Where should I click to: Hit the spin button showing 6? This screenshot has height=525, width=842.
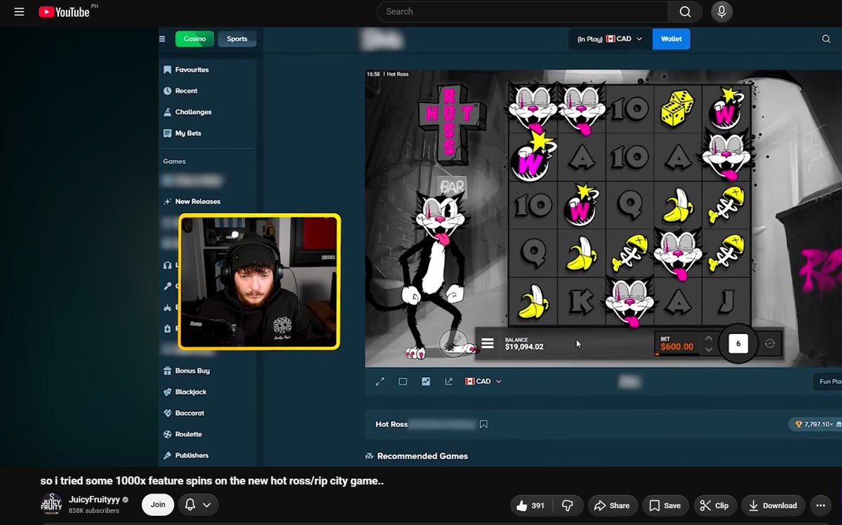(x=738, y=344)
